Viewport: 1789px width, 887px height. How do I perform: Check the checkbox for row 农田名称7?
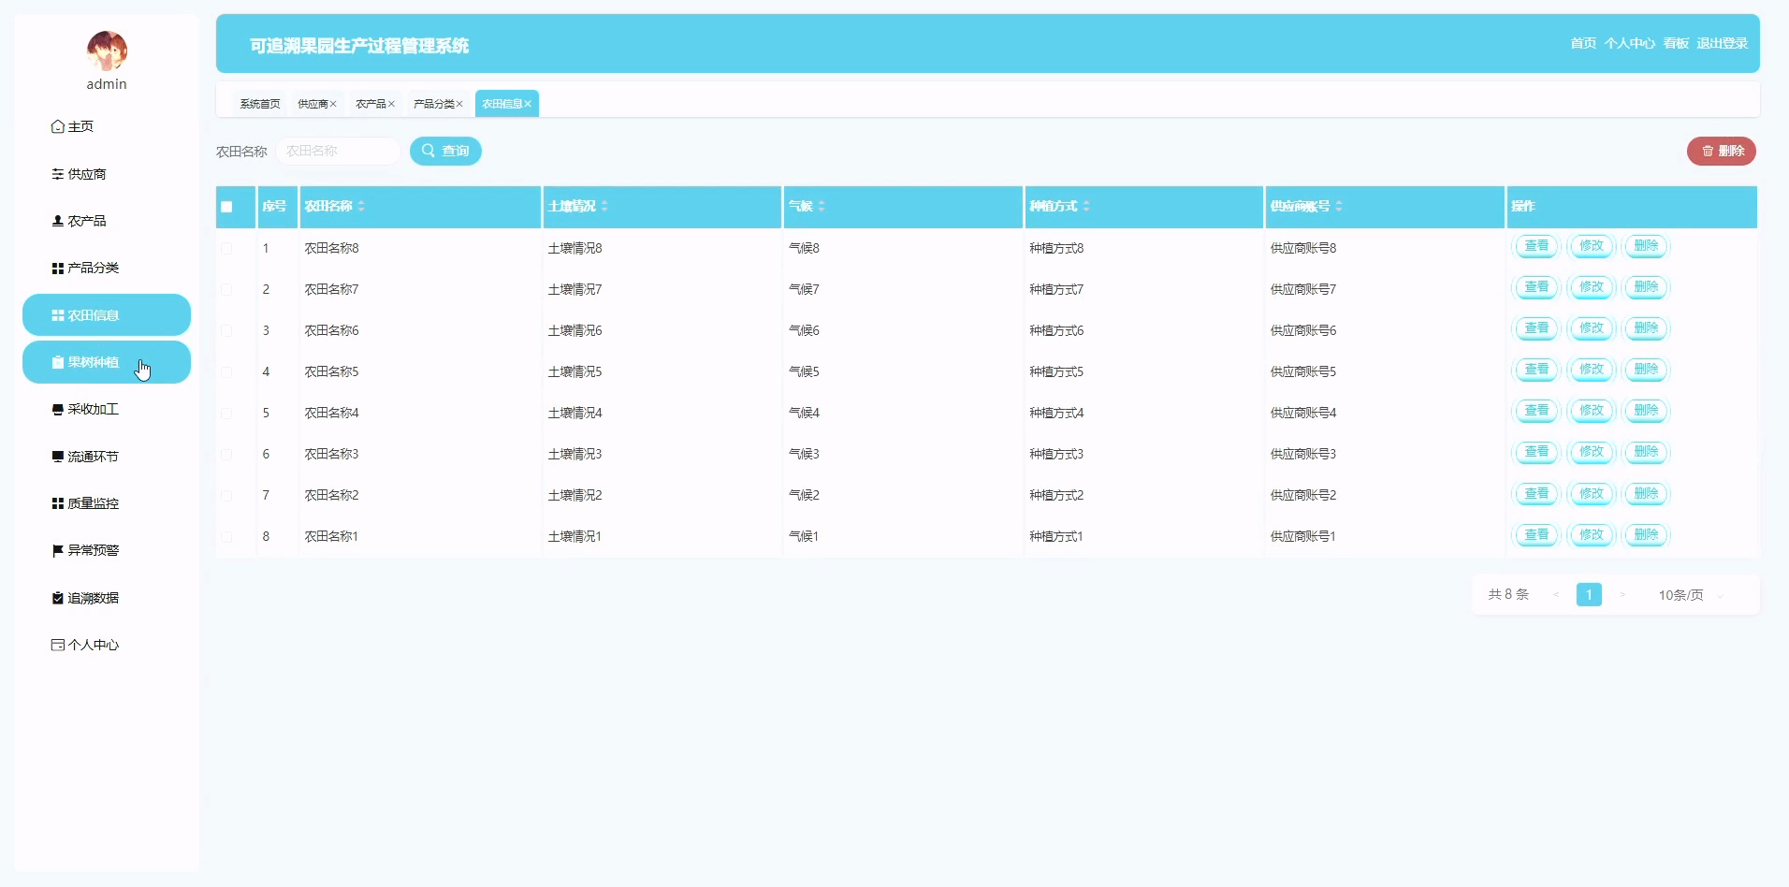point(226,289)
